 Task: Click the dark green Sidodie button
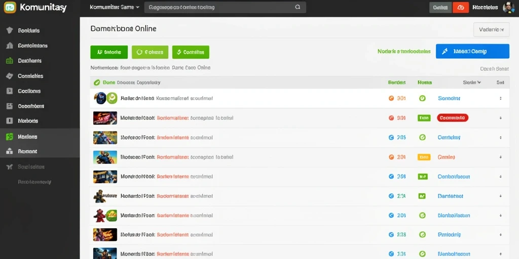point(109,52)
